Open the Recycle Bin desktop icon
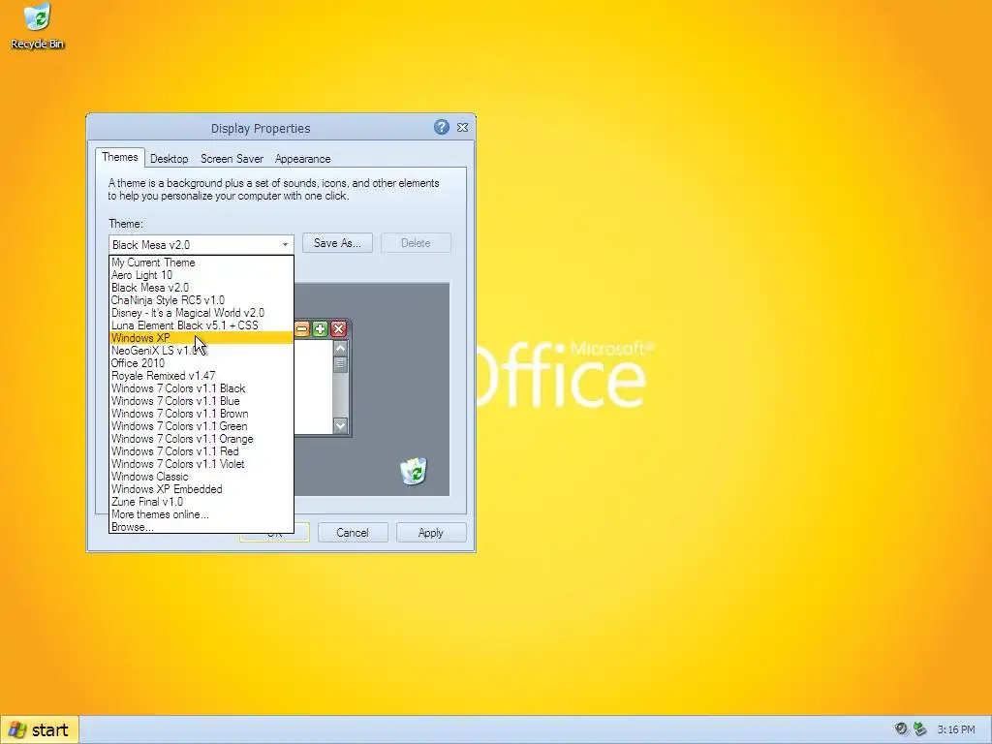Screen dimensions: 992x744 click(37, 26)
